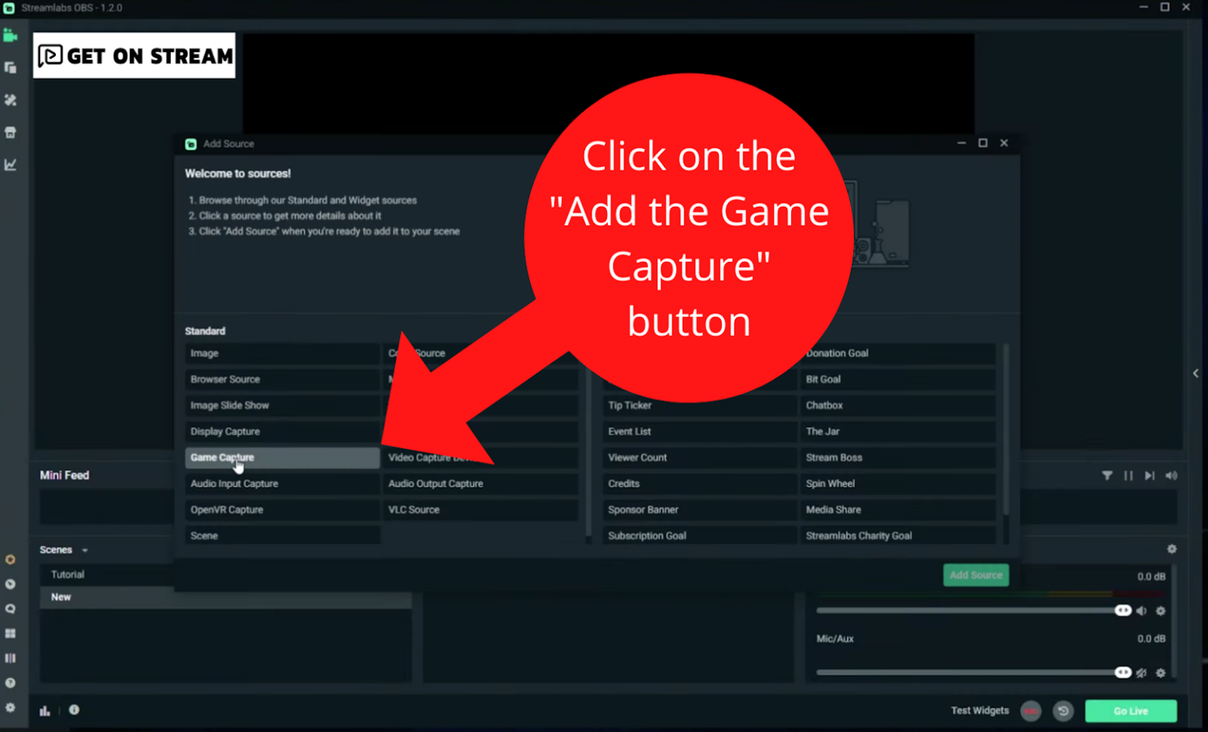
Task: Open the Scenes dropdown arrow
Action: tap(84, 550)
